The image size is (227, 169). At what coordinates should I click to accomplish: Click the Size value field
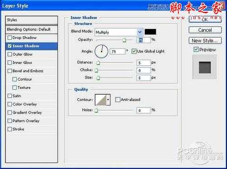click(x=143, y=78)
